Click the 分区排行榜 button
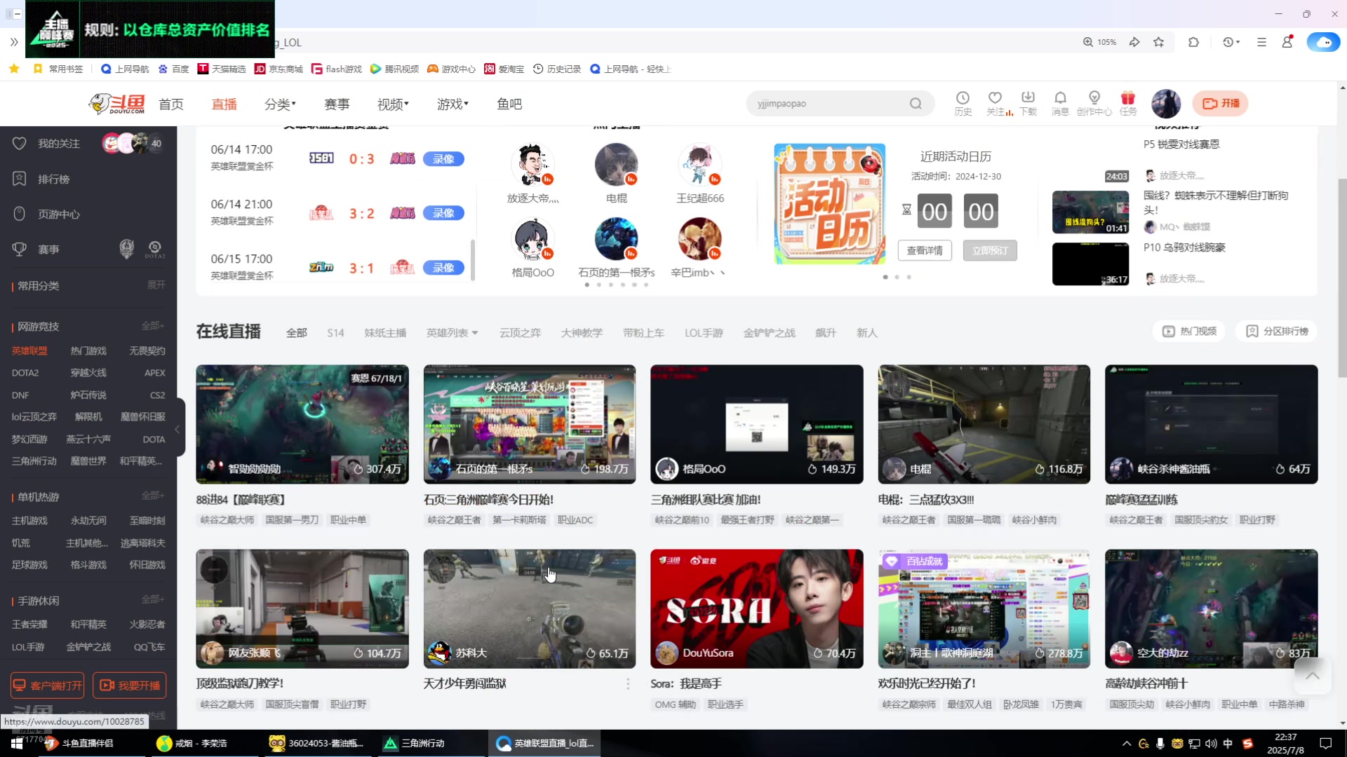Image resolution: width=1347 pixels, height=757 pixels. (1277, 332)
